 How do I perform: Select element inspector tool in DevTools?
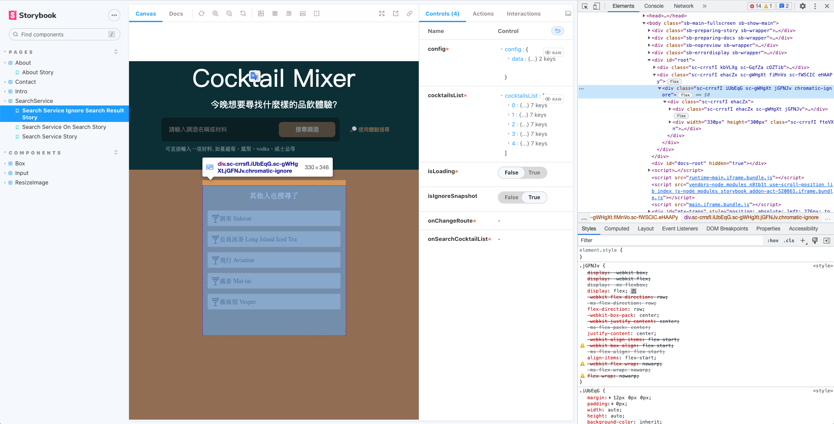585,6
